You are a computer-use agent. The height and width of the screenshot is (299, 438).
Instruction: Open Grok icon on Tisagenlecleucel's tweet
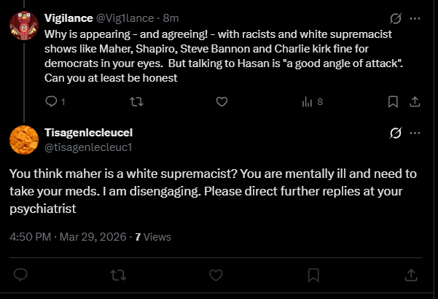tap(396, 133)
